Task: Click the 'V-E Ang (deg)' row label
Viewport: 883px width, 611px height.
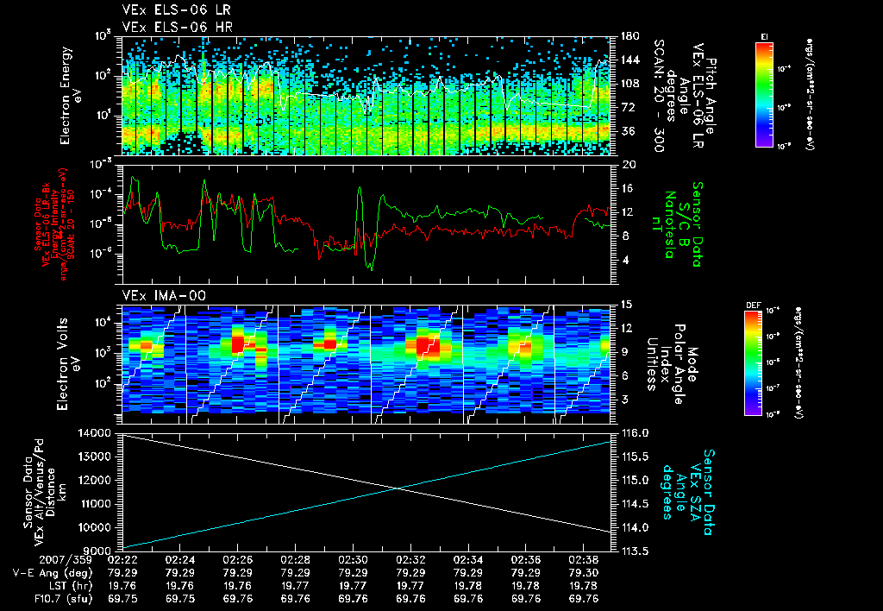Action: click(53, 573)
